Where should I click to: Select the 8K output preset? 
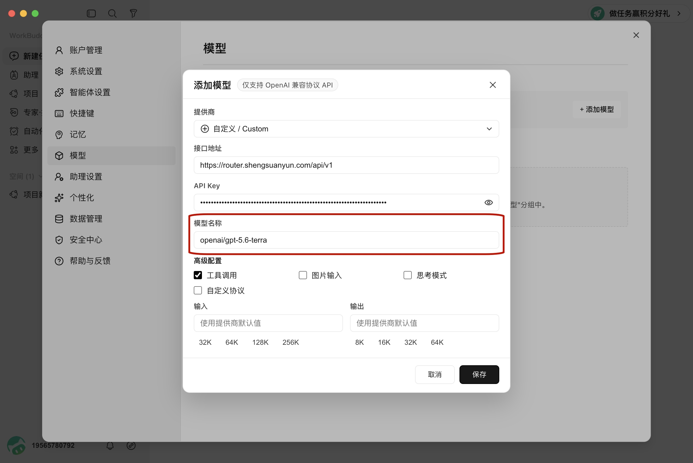coord(359,342)
